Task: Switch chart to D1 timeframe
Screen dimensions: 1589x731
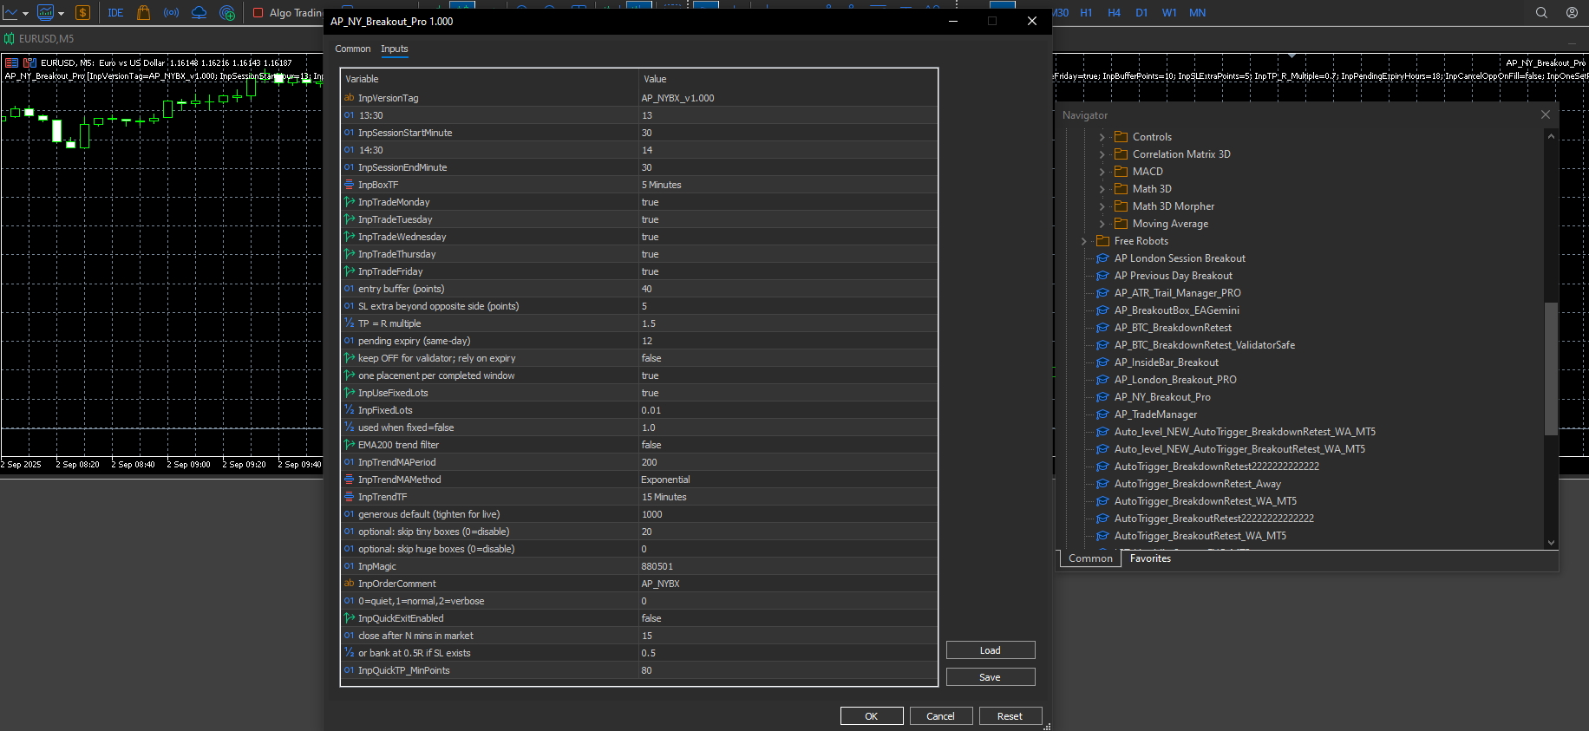Action: tap(1141, 13)
